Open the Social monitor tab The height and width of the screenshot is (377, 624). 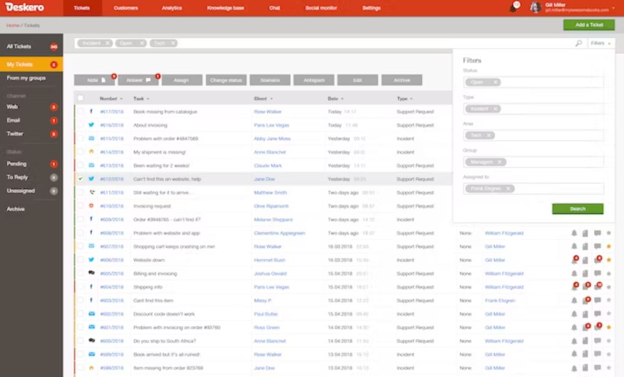pyautogui.click(x=321, y=8)
